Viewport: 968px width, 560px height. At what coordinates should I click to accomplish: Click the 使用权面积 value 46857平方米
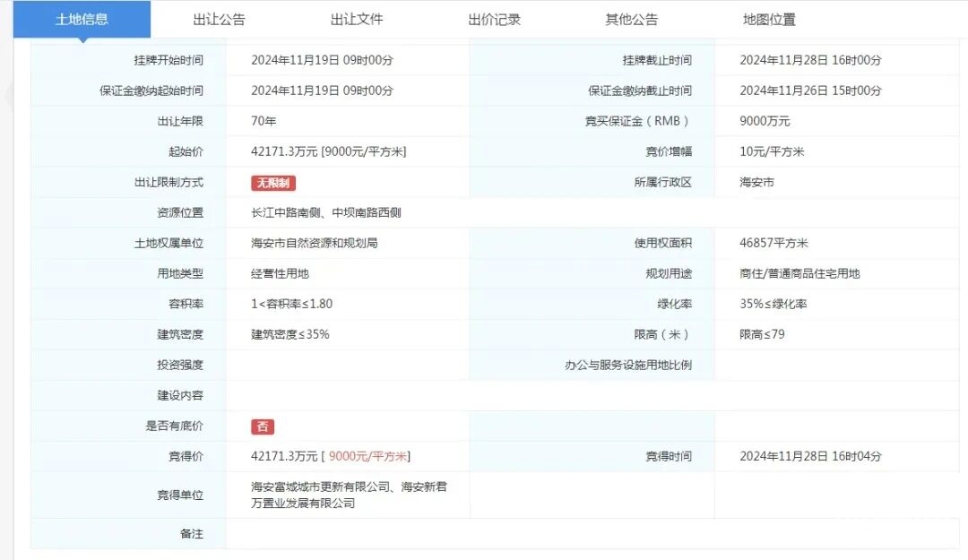[x=774, y=244]
